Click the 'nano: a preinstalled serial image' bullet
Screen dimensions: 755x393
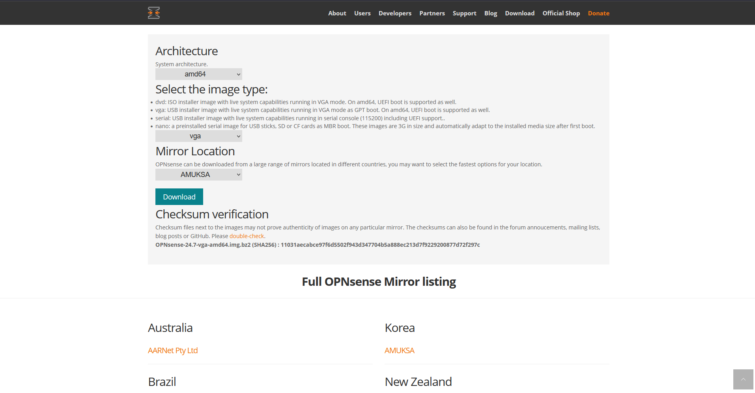[375, 126]
